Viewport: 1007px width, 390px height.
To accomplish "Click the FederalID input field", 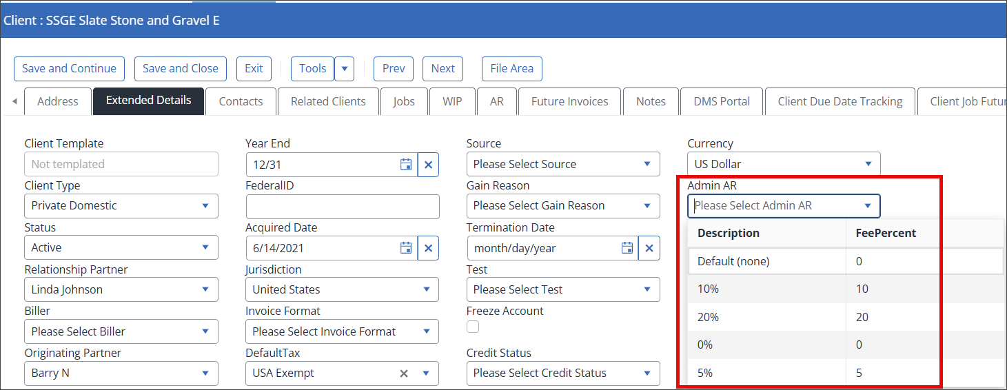I will [342, 207].
